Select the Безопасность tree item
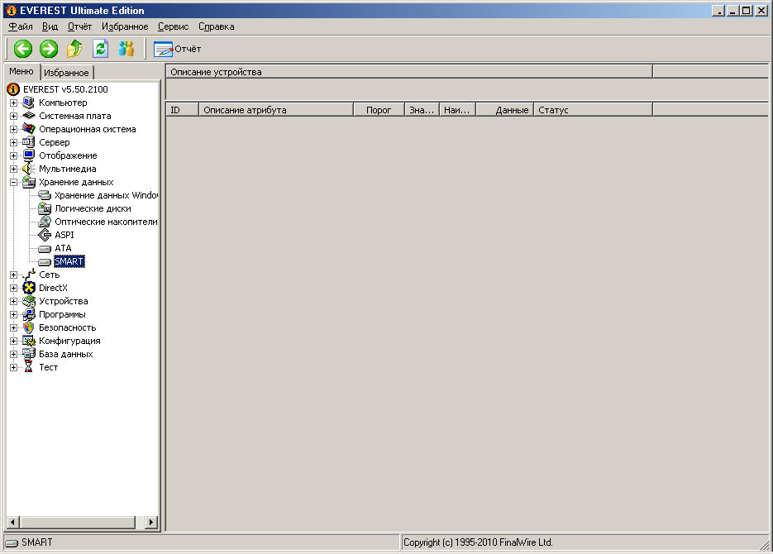This screenshot has width=773, height=554. tap(68, 327)
